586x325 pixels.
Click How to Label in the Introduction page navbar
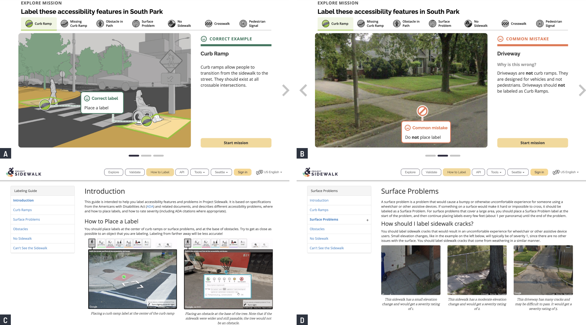[160, 172]
